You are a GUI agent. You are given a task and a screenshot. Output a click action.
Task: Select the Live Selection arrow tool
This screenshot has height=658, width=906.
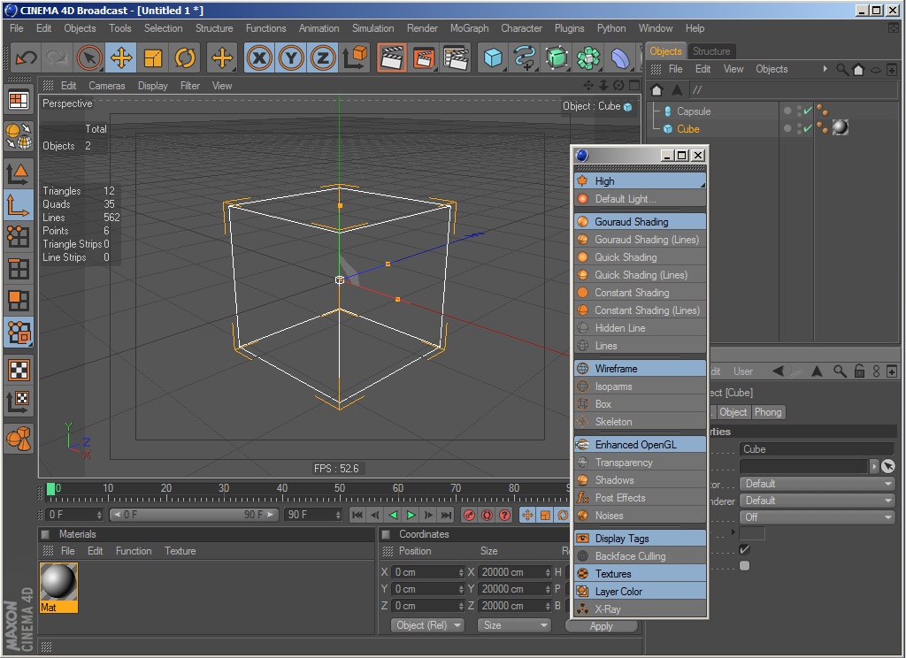point(88,58)
